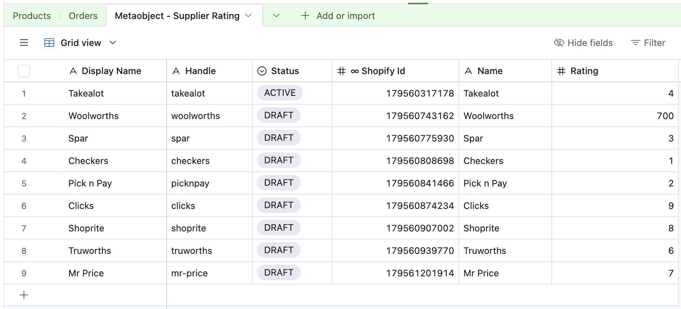This screenshot has width=681, height=309.
Task: Expand the Grid view dropdown chevron
Action: (113, 43)
